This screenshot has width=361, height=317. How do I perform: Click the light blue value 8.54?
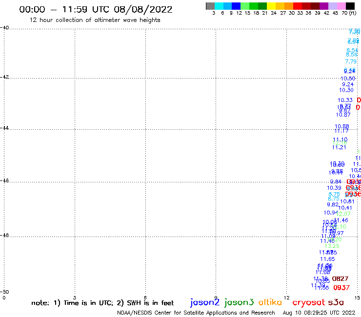(352, 50)
